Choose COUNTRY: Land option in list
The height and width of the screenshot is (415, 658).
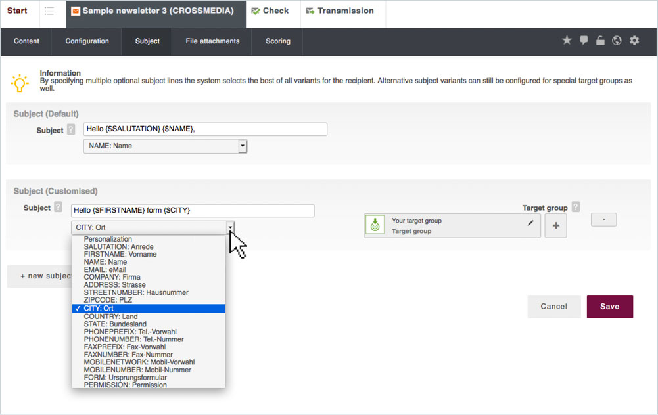110,317
